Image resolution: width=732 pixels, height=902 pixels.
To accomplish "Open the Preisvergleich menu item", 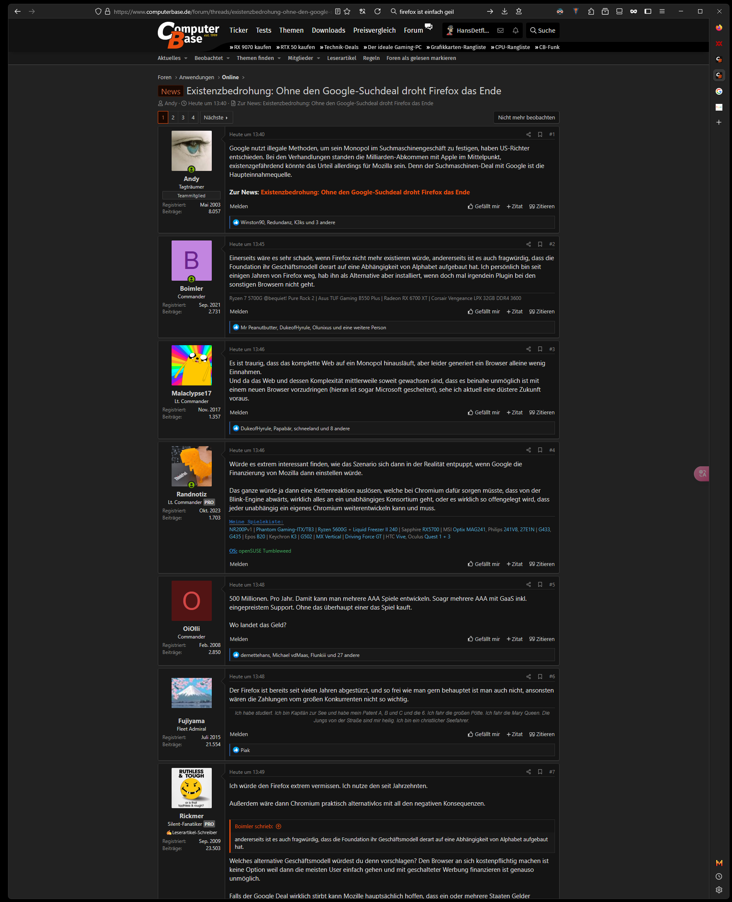I will [x=375, y=31].
